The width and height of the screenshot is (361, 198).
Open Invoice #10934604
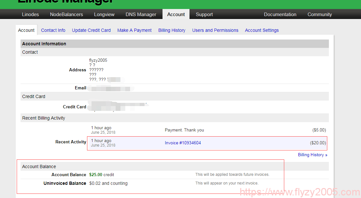pyautogui.click(x=183, y=143)
